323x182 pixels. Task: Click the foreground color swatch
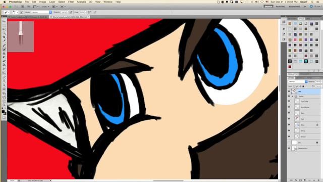pyautogui.click(x=3, y=112)
